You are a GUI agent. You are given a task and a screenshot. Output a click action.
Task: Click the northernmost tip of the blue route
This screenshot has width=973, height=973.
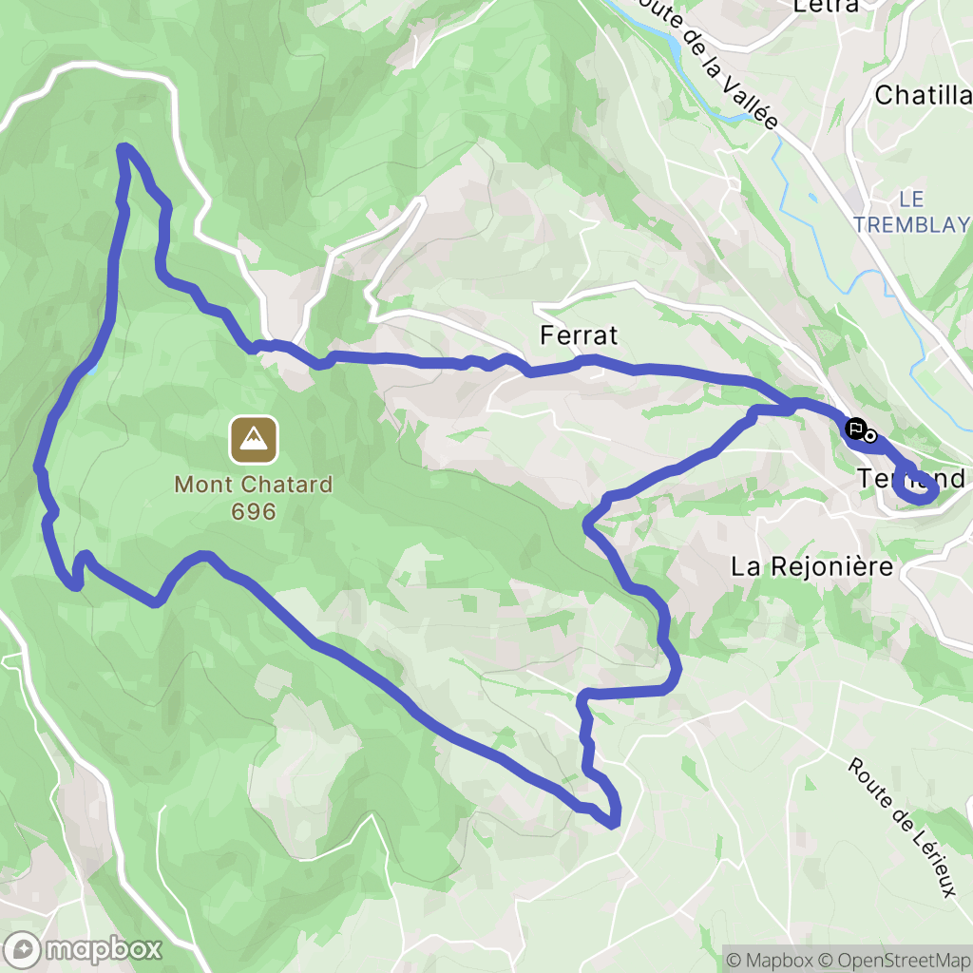(x=124, y=149)
